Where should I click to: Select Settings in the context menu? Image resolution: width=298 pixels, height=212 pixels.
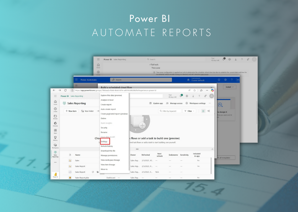[x=104, y=141]
